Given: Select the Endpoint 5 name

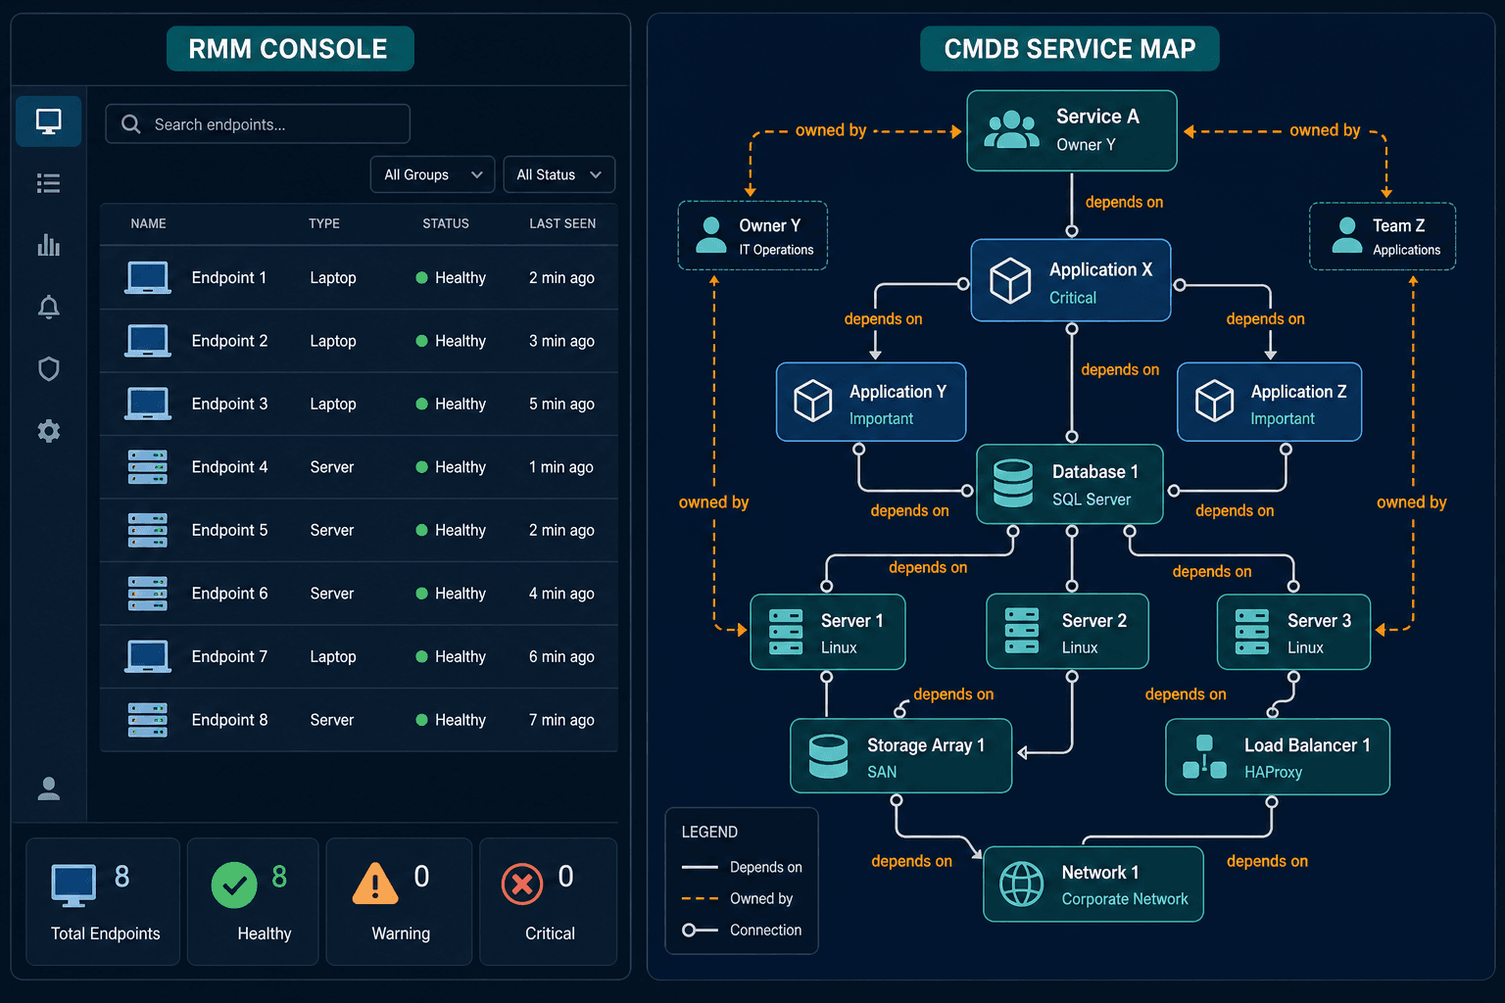Looking at the screenshot, I should [x=229, y=530].
